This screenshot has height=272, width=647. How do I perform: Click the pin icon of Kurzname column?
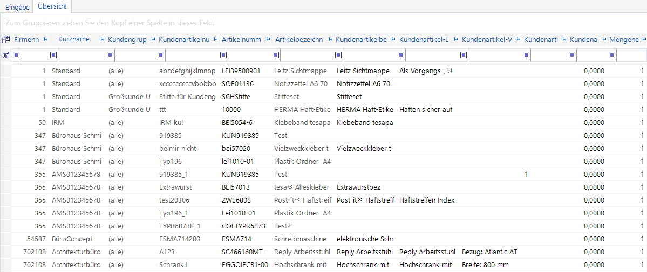101,39
